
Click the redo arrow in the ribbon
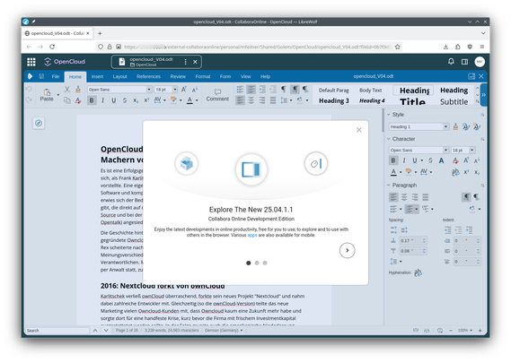click(x=29, y=99)
